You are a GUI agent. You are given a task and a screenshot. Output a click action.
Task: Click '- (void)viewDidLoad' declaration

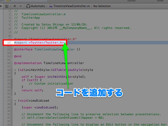pyautogui.click(x=31, y=101)
